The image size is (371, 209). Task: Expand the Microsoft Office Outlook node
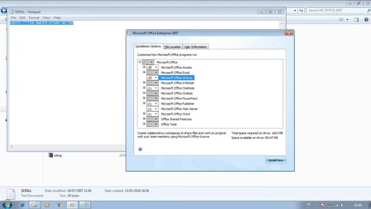pyautogui.click(x=144, y=93)
